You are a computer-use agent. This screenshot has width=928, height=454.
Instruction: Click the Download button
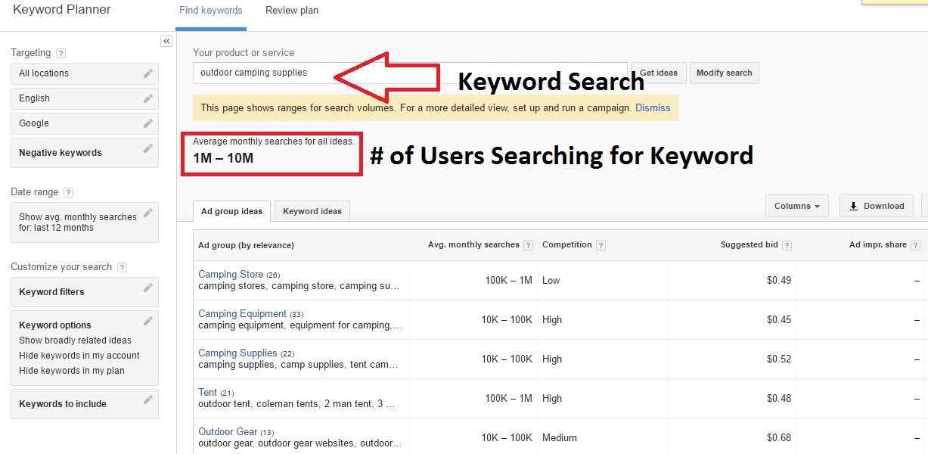click(877, 206)
